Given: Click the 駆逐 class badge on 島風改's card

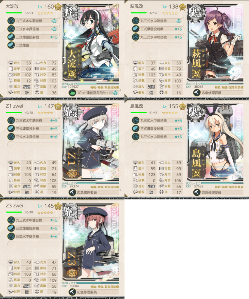Looking at the screenshot, I should pos(195,112).
